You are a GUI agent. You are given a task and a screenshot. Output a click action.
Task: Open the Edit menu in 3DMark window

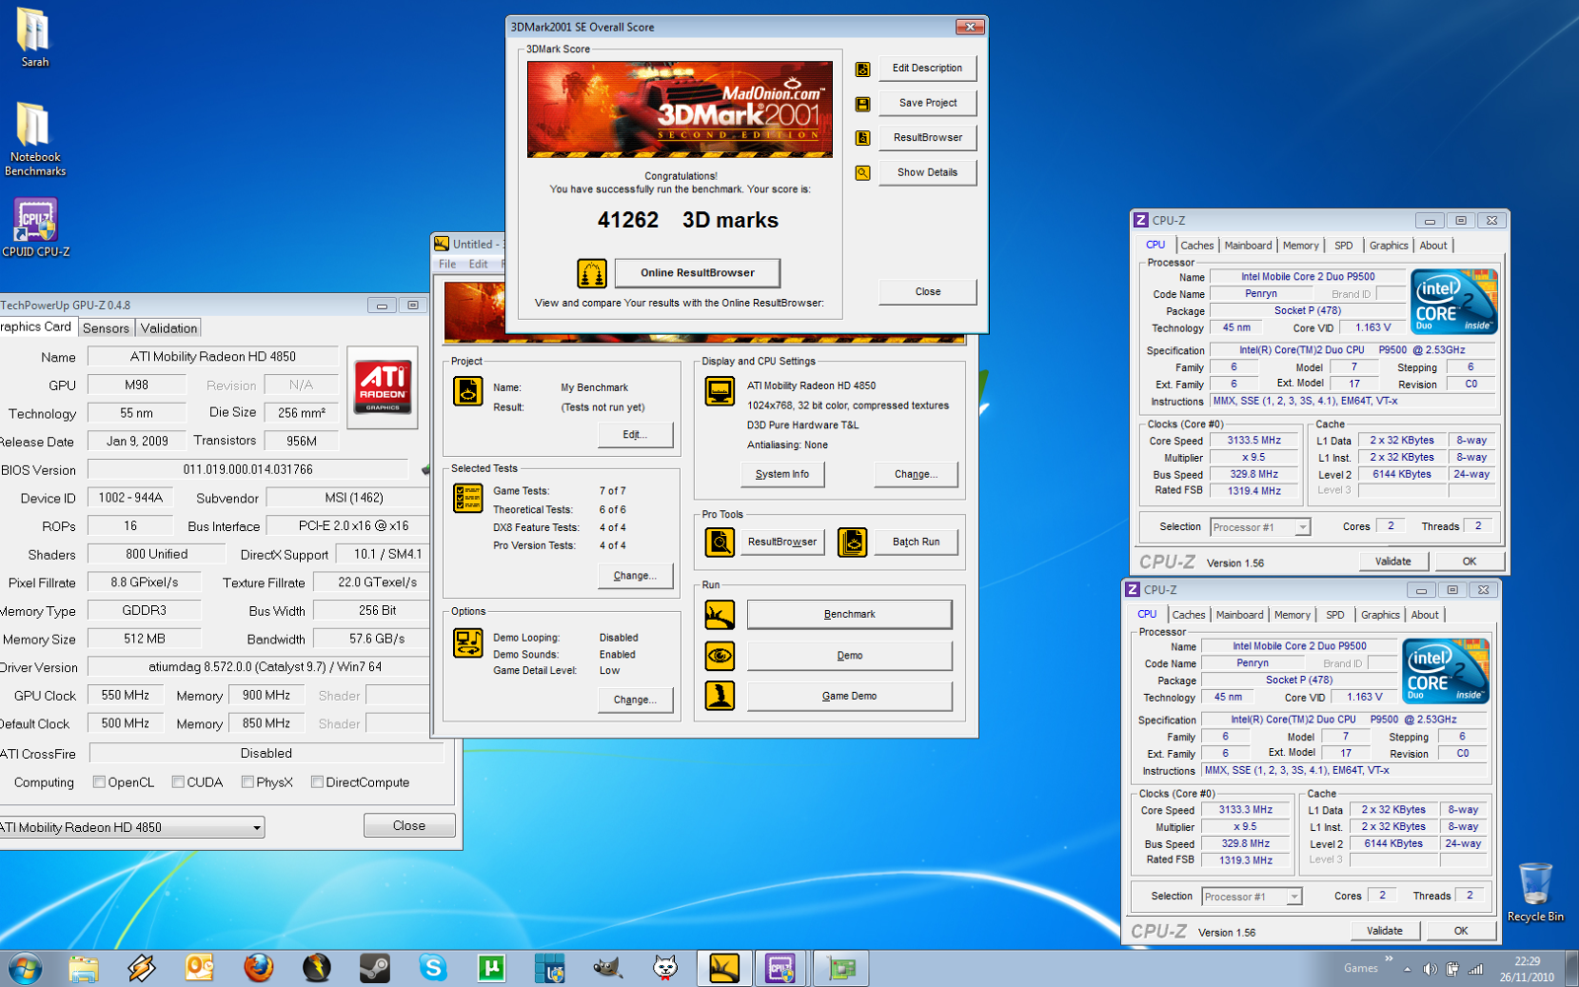click(x=478, y=264)
